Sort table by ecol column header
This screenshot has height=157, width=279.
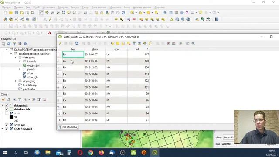pos(117,49)
